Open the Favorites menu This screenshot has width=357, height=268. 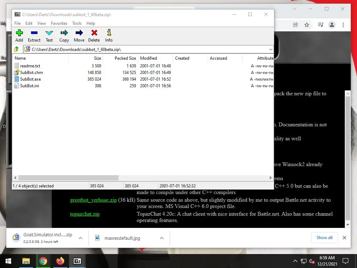pos(59,23)
